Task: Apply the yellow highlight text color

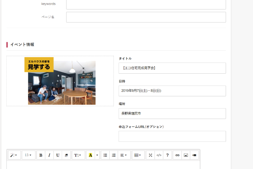Action: pos(90,155)
